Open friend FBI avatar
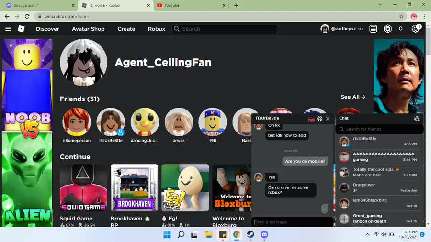431x242 pixels. coord(213,122)
